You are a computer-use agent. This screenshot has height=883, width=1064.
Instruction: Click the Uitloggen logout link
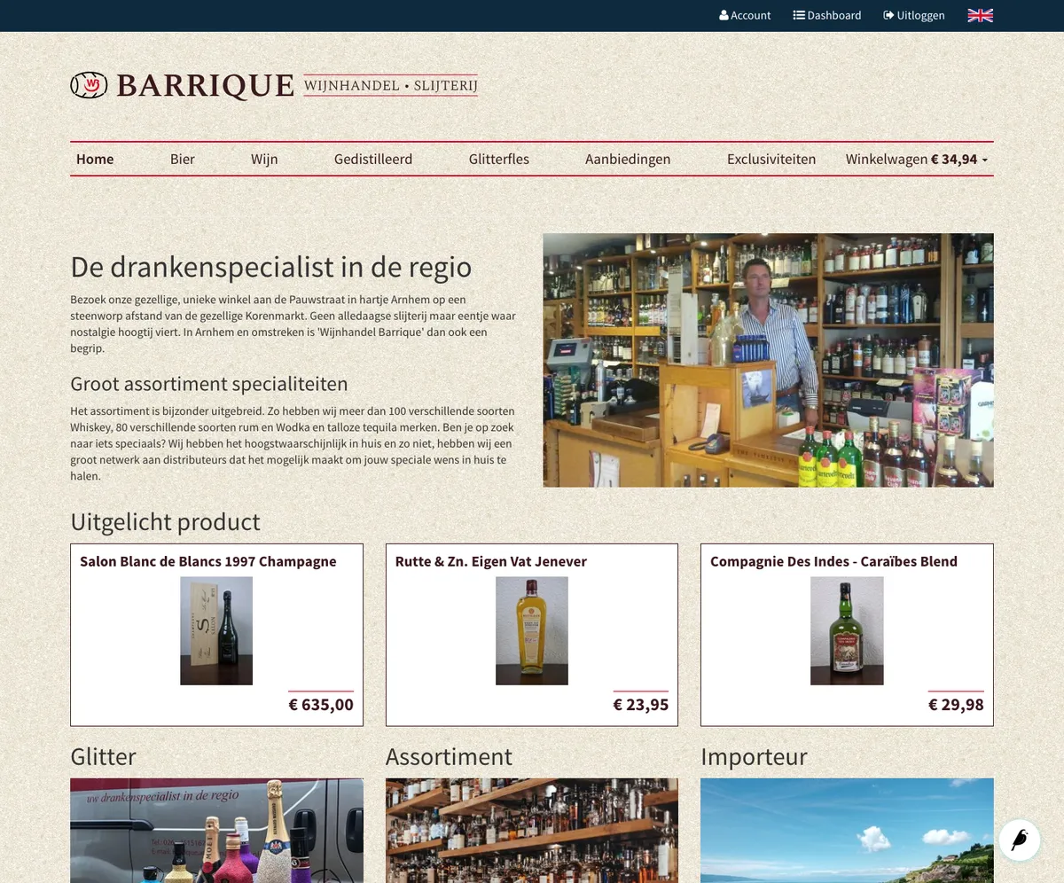pos(914,15)
